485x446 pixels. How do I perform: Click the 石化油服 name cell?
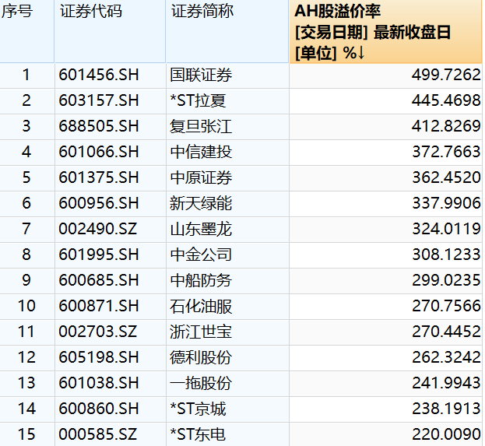click(x=201, y=306)
